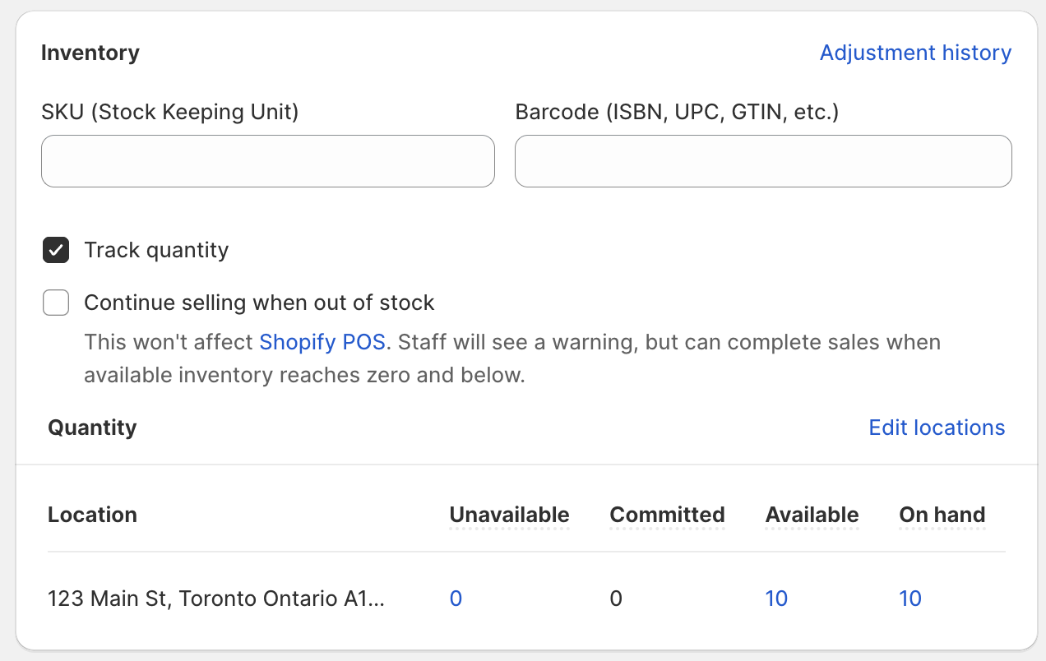Select the 123 Main St, Toronto location row

[x=215, y=599]
